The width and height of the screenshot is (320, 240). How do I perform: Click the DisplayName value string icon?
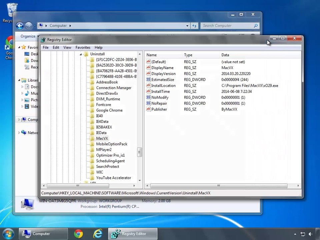pyautogui.click(x=148, y=68)
